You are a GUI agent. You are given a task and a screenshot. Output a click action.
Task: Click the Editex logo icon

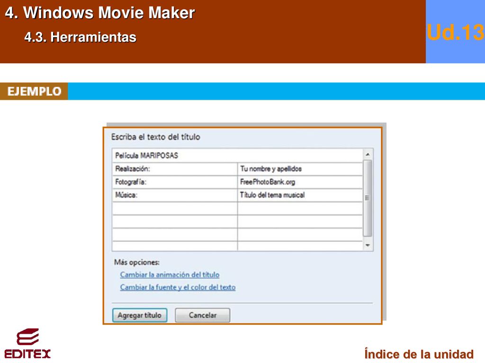point(27,343)
